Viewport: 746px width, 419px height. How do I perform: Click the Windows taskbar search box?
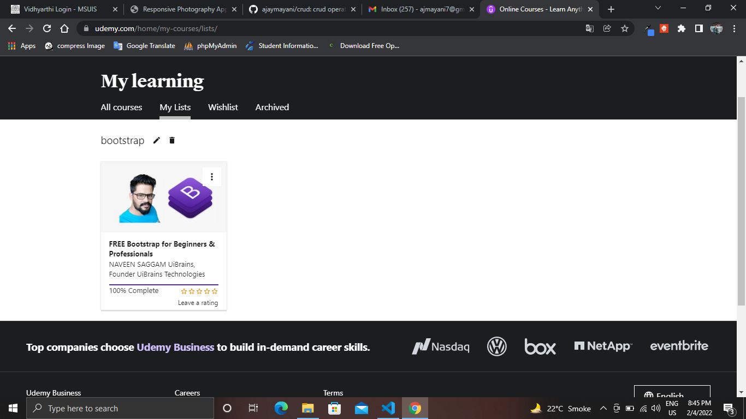click(120, 408)
